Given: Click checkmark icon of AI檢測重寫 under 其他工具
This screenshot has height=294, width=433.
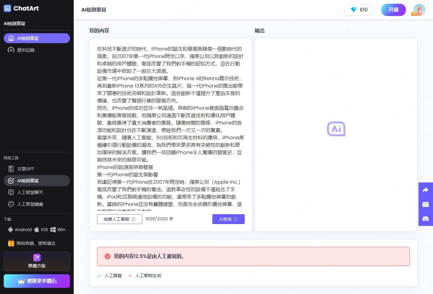Looking at the screenshot, I should click(11, 181).
